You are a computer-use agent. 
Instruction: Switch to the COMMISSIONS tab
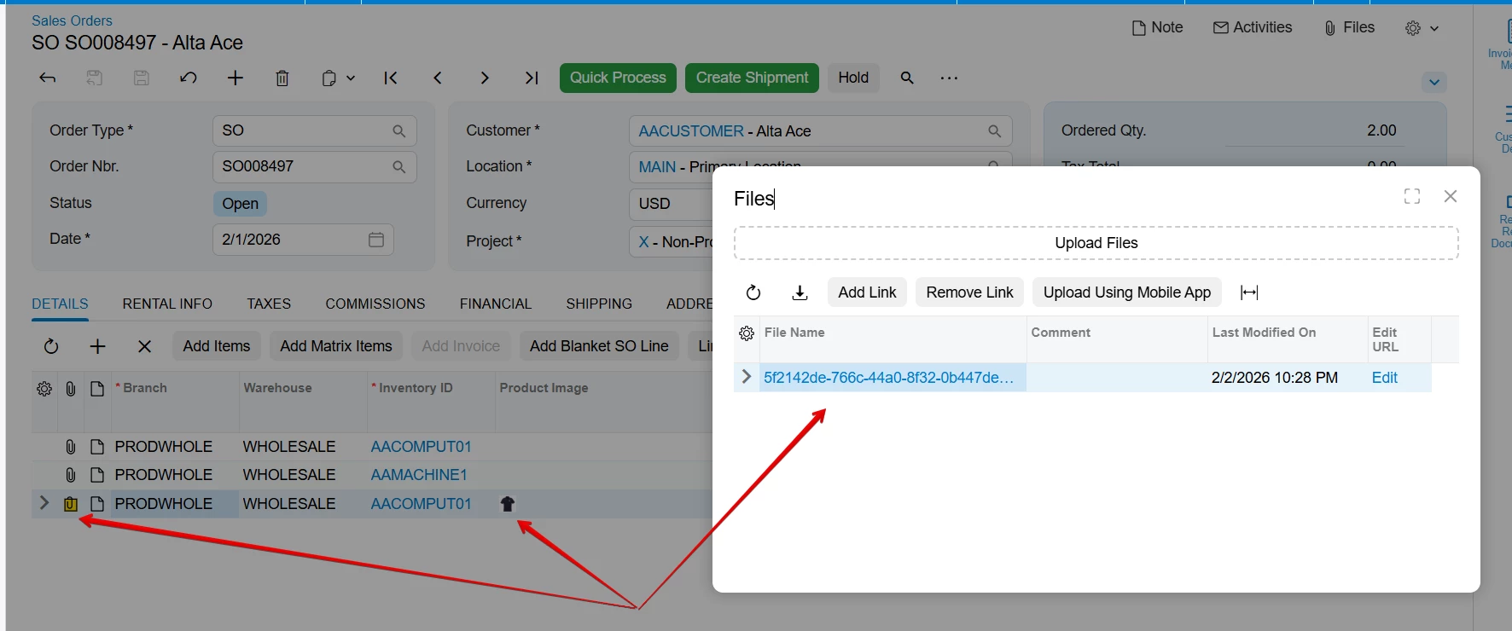[375, 304]
